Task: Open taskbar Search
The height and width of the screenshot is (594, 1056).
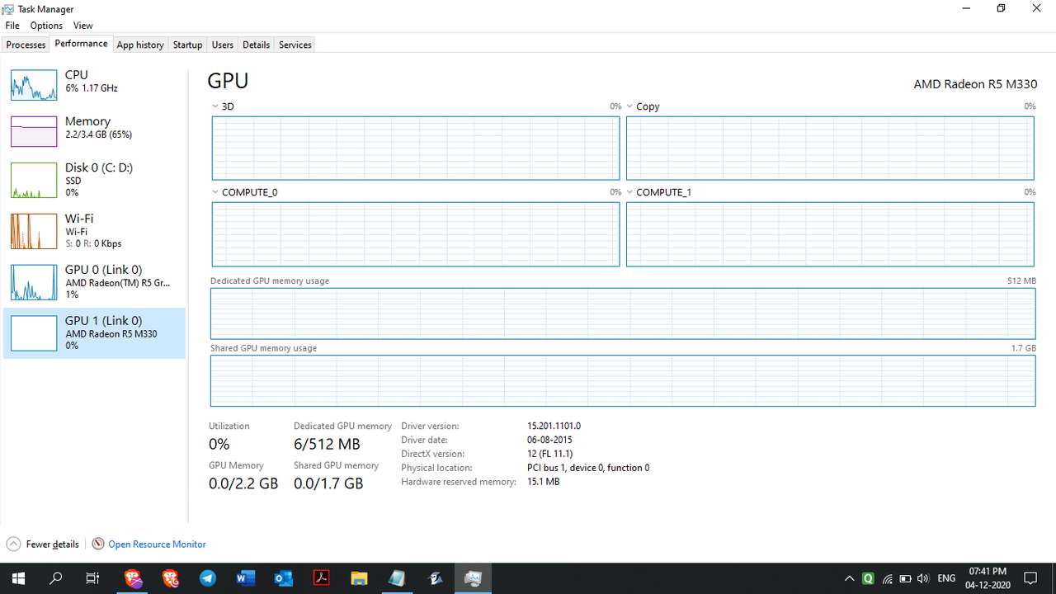Action: (x=56, y=578)
